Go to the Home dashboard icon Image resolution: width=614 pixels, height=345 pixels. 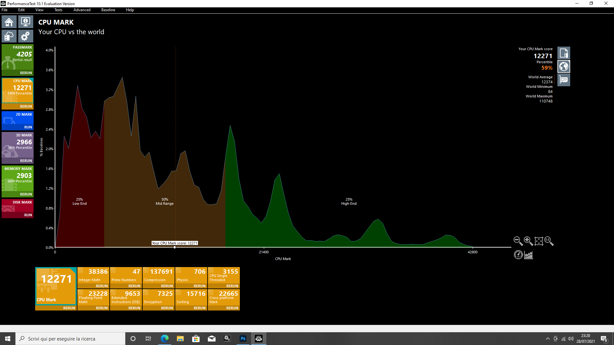(9, 22)
